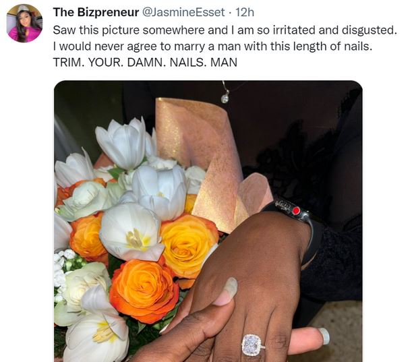Click the tweet line starting 'Saw this picture'
The height and width of the screenshot is (362, 414).
[225, 30]
